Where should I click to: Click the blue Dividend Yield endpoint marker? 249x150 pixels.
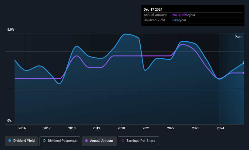pyautogui.click(x=244, y=63)
